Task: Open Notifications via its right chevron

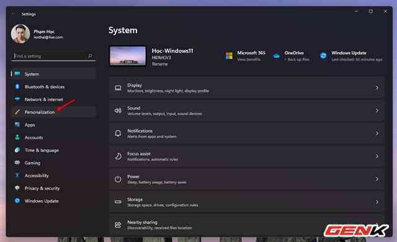Action: click(377, 133)
